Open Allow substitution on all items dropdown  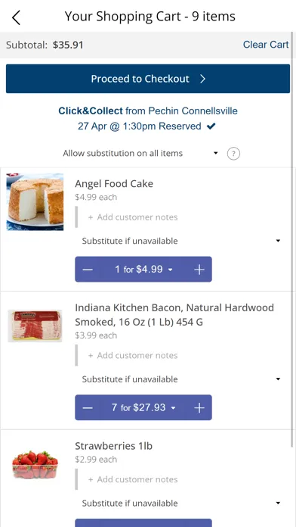coord(139,153)
